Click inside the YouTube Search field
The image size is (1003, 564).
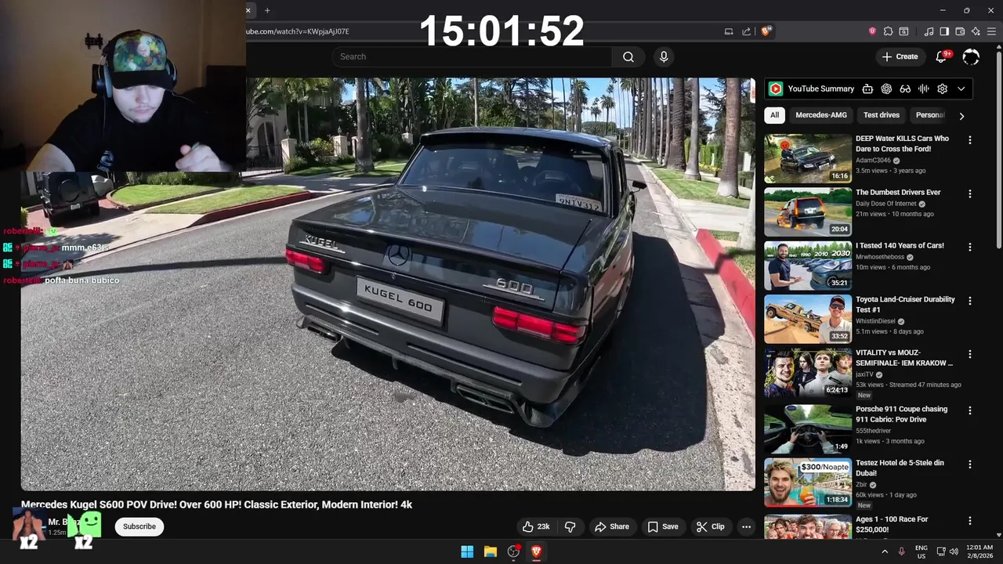coord(472,56)
